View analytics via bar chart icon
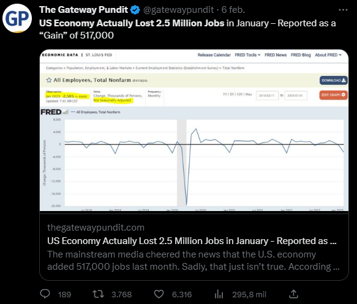Viewport: 357px width, 304px height. point(219,294)
